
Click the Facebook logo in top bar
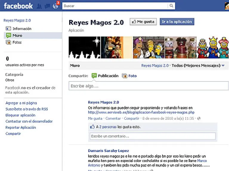[x=18, y=6]
